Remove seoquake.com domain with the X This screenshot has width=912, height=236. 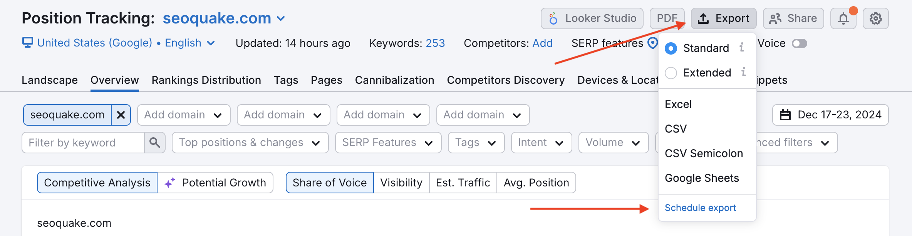pos(121,115)
